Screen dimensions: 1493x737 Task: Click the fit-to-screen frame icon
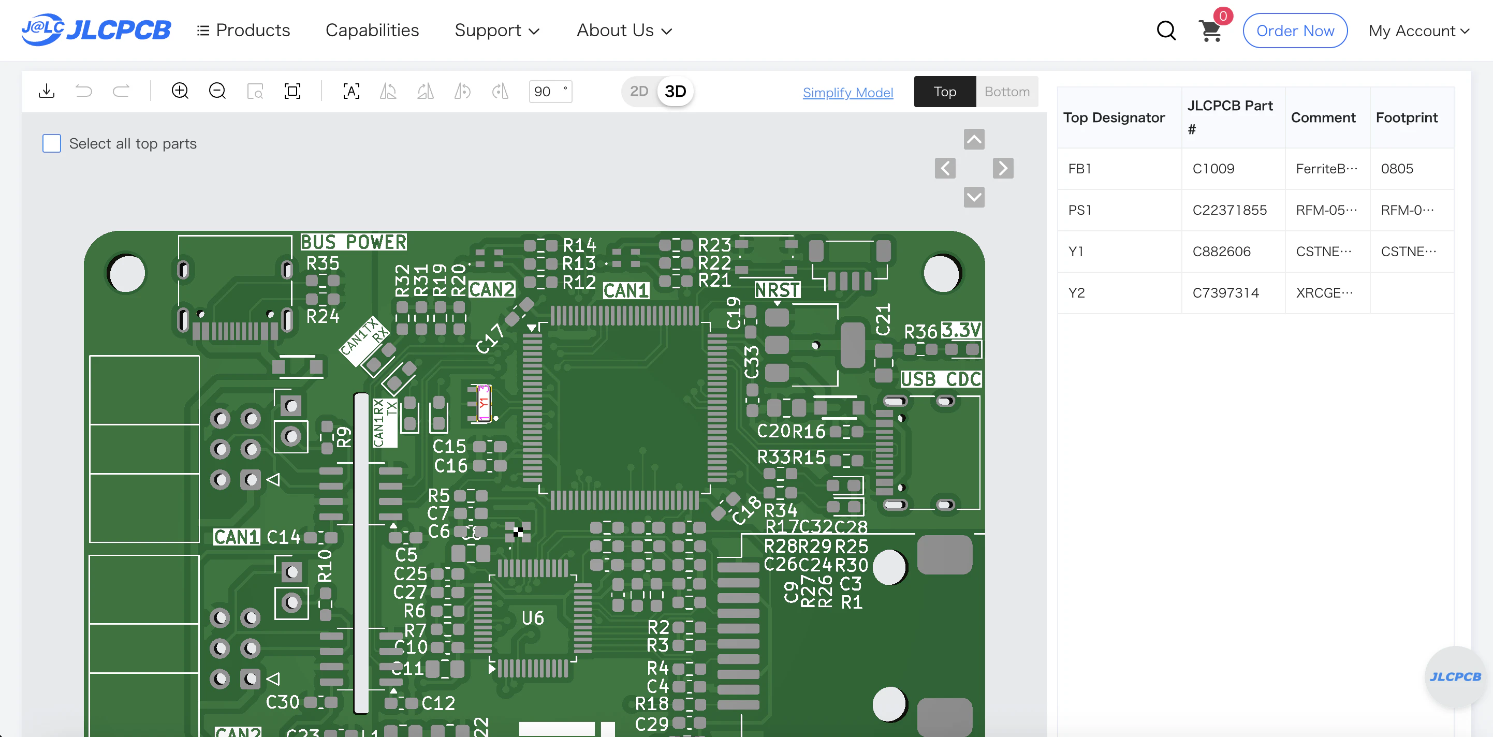click(292, 91)
